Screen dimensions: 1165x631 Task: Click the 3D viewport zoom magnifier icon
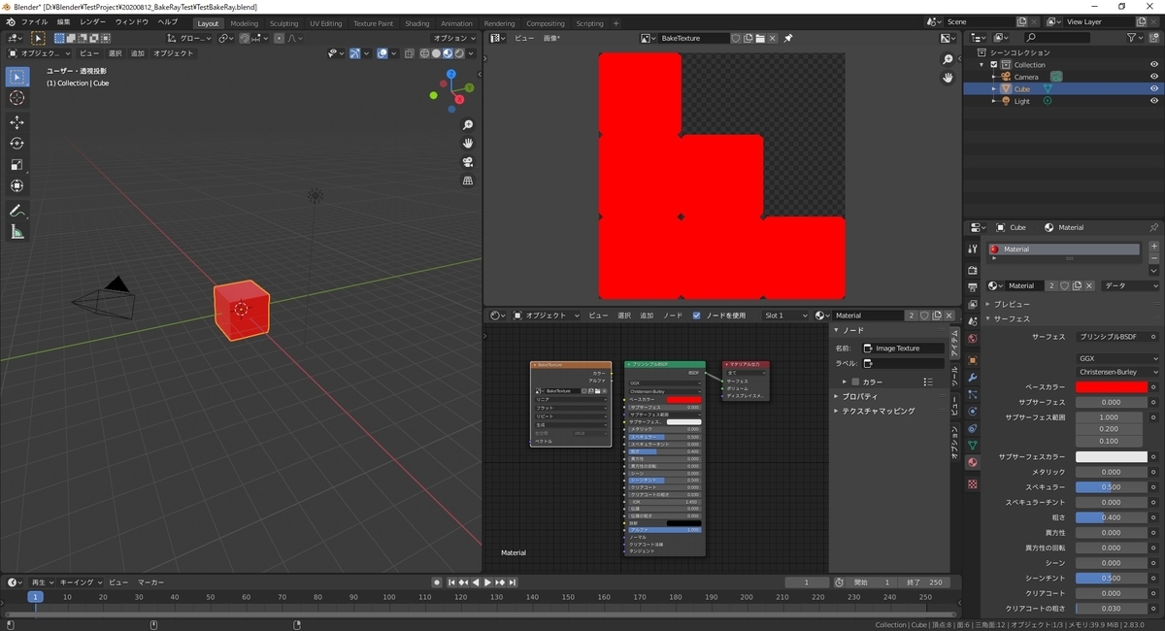468,125
